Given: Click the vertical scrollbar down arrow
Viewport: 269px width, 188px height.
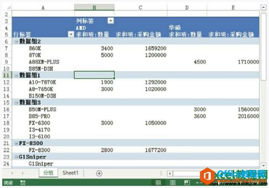Looking at the screenshot, I should tap(263, 166).
